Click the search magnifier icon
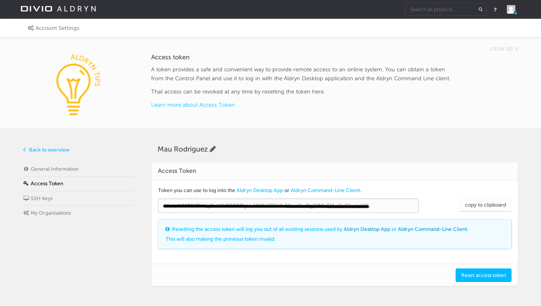 point(480,9)
